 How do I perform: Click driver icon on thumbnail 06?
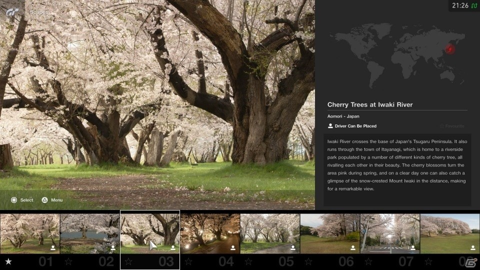(x=353, y=247)
